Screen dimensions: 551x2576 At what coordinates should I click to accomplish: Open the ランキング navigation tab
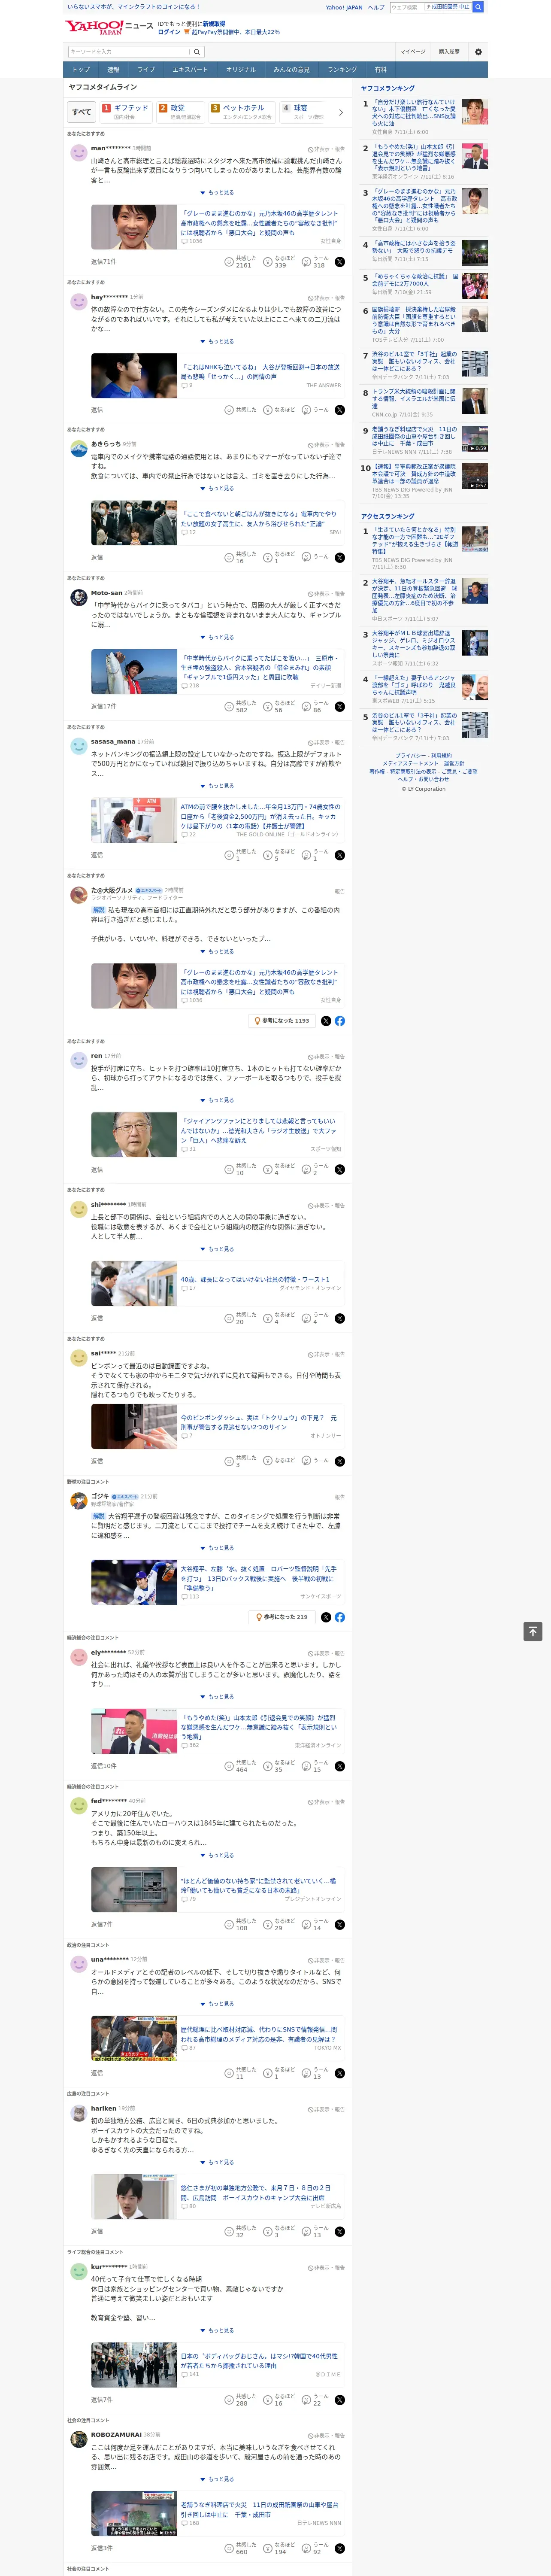(x=342, y=70)
